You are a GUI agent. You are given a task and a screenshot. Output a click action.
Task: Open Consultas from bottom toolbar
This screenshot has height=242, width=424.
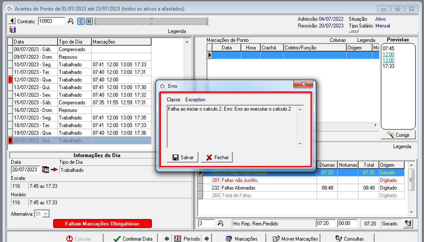[349, 239]
